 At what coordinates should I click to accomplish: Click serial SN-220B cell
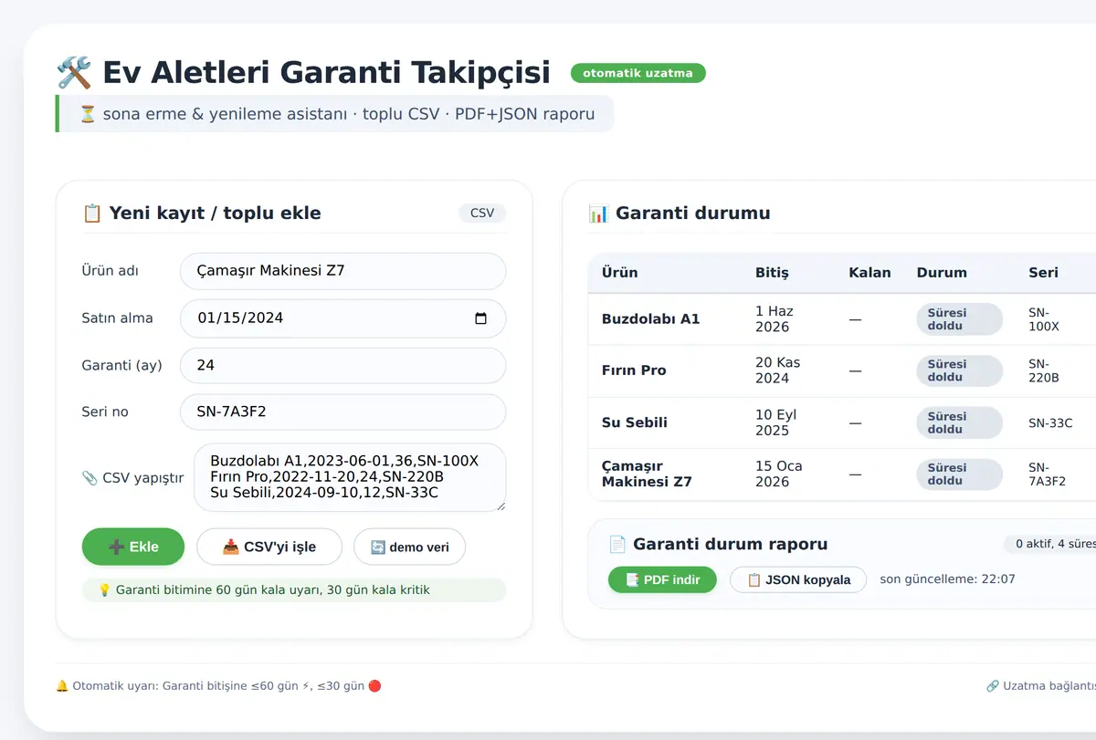click(x=1044, y=370)
